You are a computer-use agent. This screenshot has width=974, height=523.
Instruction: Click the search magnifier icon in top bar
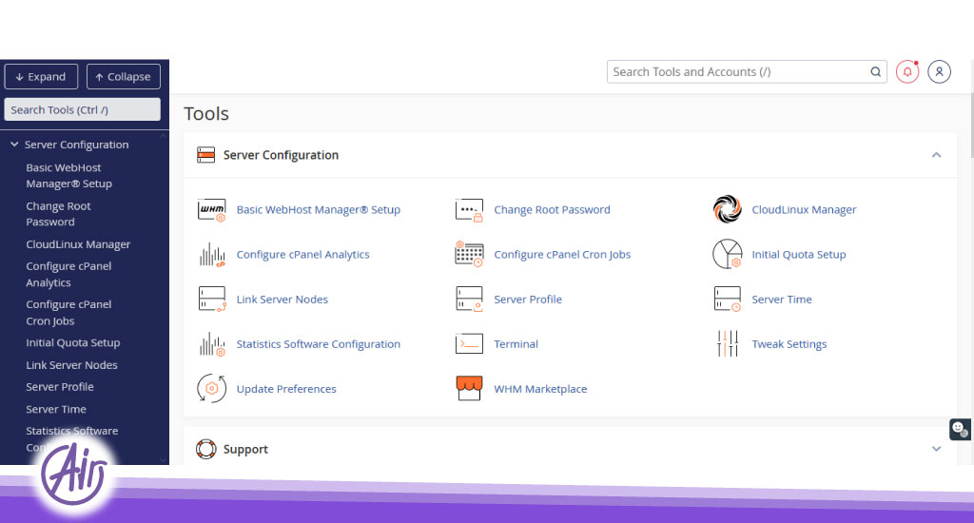pos(875,72)
